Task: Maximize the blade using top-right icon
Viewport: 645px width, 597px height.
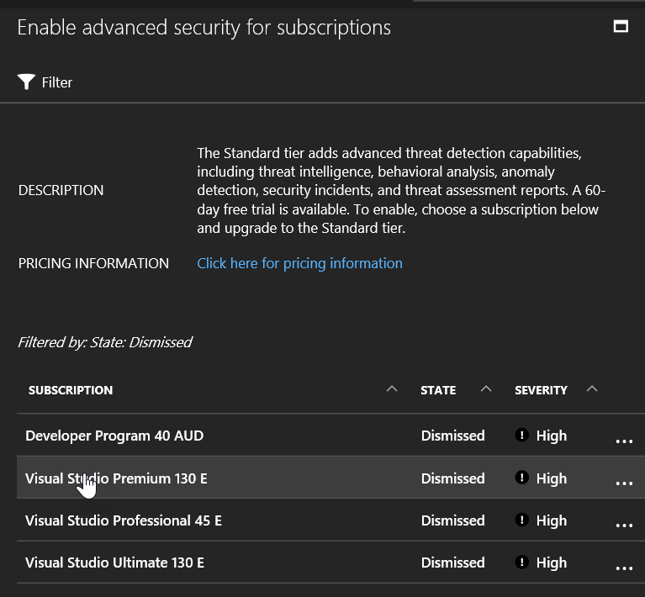Action: pyautogui.click(x=621, y=27)
